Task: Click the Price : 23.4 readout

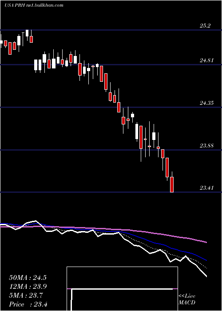Action: (28, 304)
